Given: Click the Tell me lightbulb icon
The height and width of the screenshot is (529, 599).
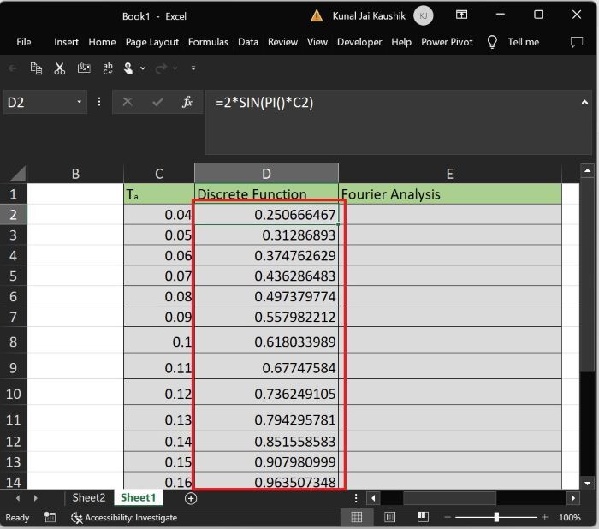Looking at the screenshot, I should [492, 42].
